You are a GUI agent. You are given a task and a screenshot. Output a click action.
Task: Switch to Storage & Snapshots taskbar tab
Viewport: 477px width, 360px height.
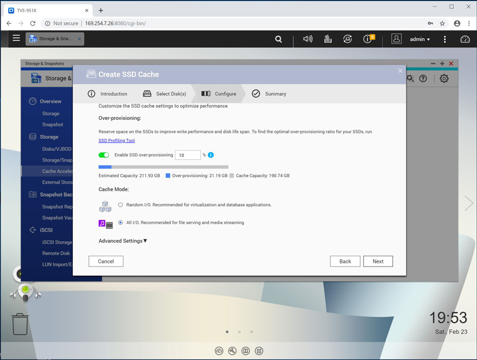[x=55, y=39]
